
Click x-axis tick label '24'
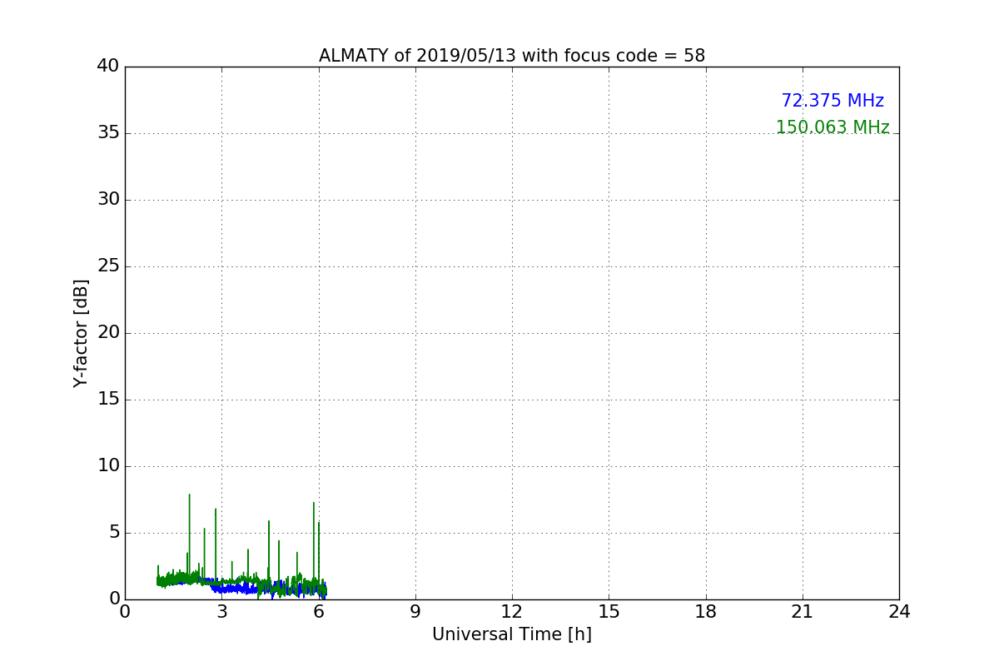point(899,612)
